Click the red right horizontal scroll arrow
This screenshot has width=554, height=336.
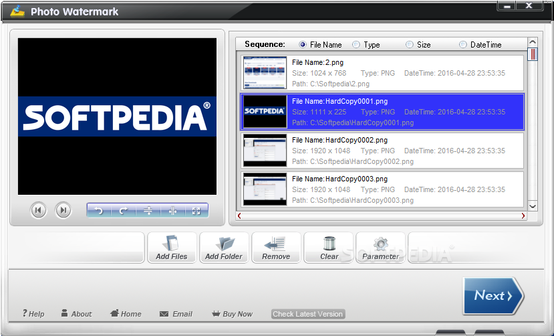click(523, 216)
